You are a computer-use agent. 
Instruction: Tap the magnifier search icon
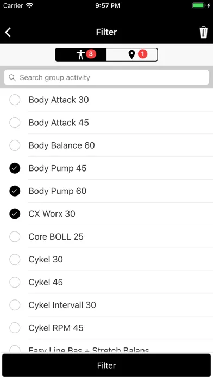pos(12,77)
